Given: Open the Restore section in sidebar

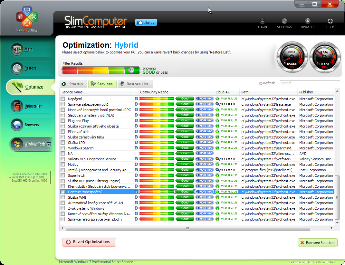Looking at the screenshot, I should pyautogui.click(x=30, y=68).
